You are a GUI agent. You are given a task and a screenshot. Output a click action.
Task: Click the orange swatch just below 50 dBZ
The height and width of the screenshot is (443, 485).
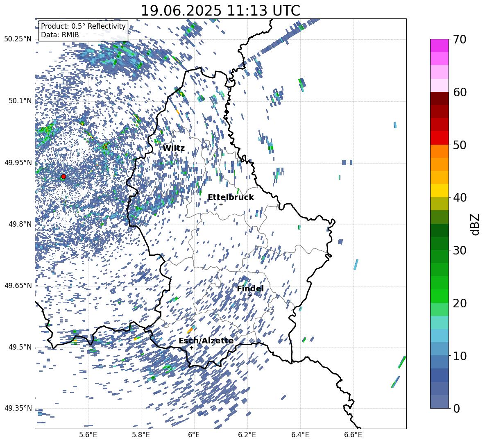pos(439,151)
